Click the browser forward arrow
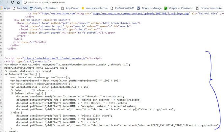 pos(7,2)
